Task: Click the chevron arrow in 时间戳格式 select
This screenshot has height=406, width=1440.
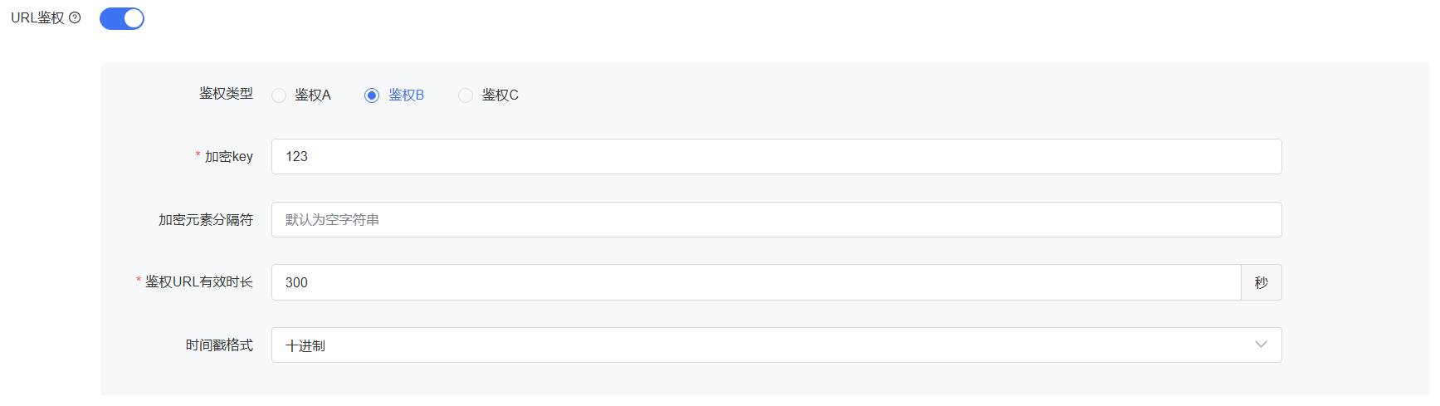Action: 1262,345
